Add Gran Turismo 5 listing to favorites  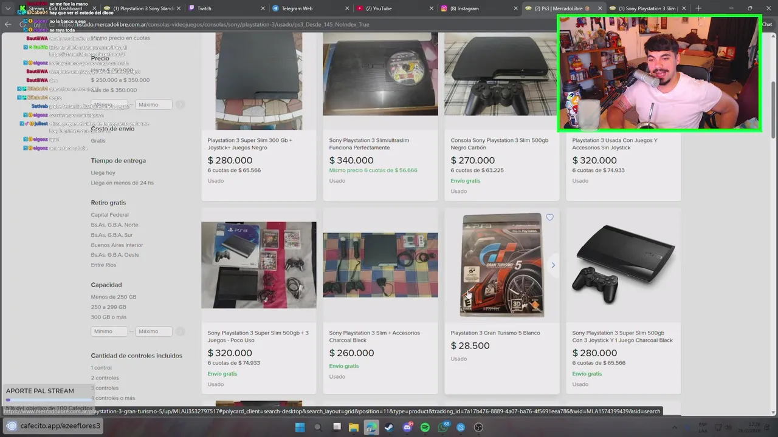coord(549,217)
